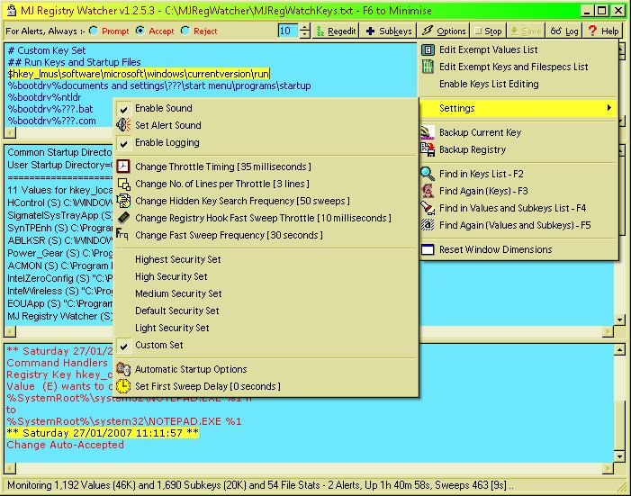Click the Backup Registry floppy icon
Image resolution: width=631 pixels, height=496 pixels.
pos(428,149)
